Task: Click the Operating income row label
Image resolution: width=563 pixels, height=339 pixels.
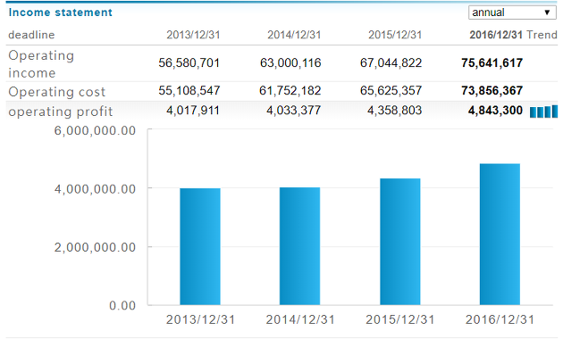Action: click(x=41, y=64)
